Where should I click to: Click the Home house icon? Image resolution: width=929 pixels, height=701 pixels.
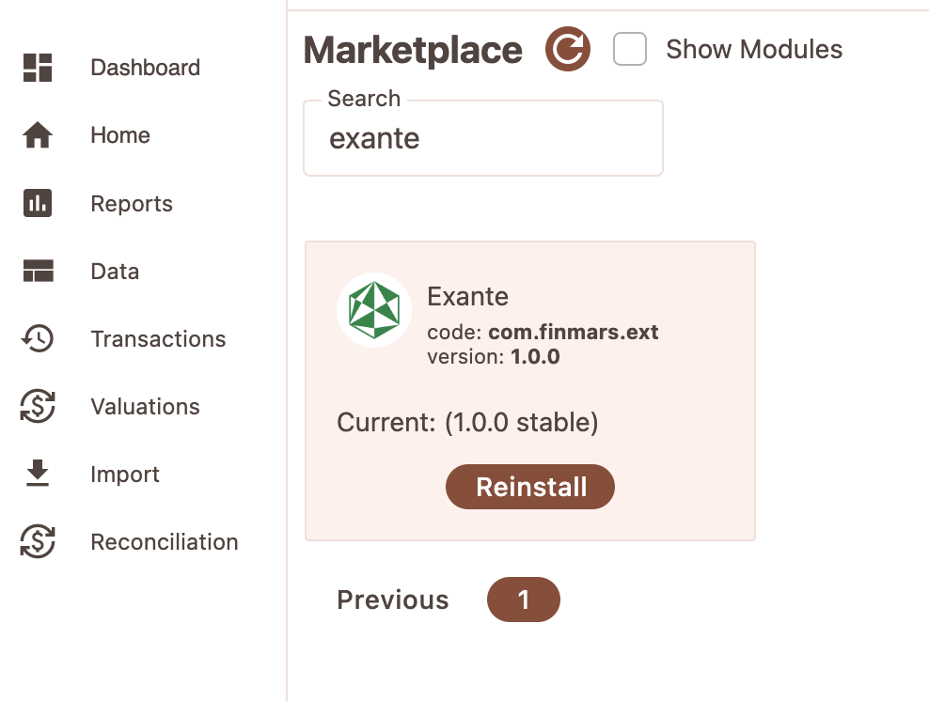[x=38, y=135]
